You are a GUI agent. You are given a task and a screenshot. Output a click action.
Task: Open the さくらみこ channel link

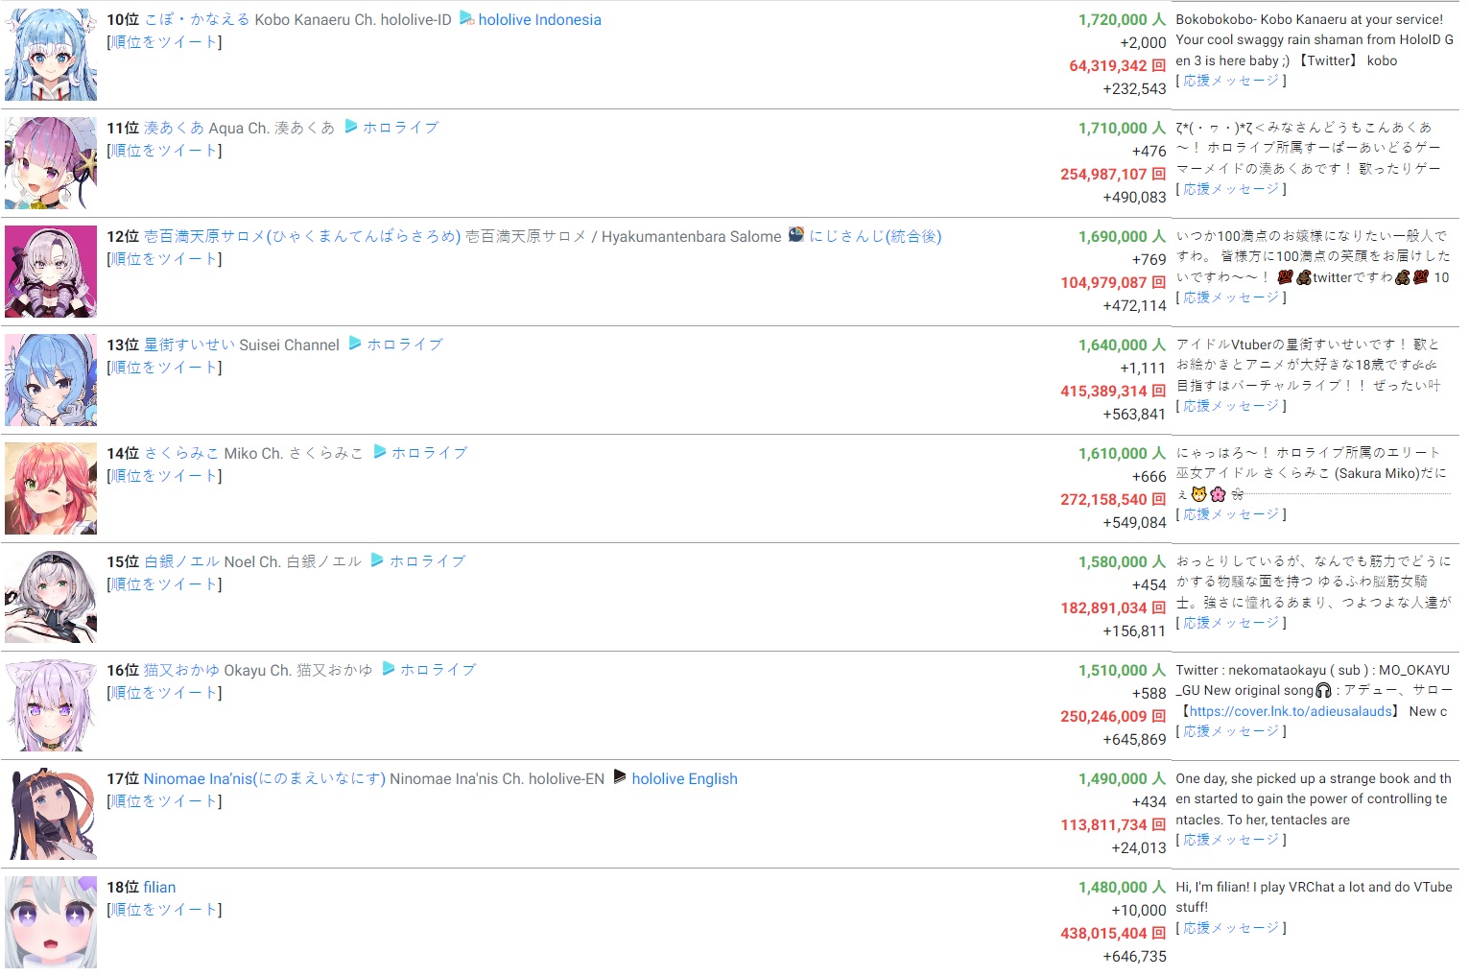(x=181, y=453)
